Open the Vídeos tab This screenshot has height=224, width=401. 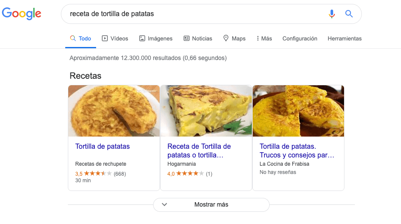coord(115,38)
